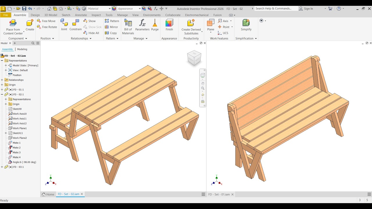Image resolution: width=372 pixels, height=209 pixels.
Task: Click Create Derived Substitutes
Action: click(191, 27)
